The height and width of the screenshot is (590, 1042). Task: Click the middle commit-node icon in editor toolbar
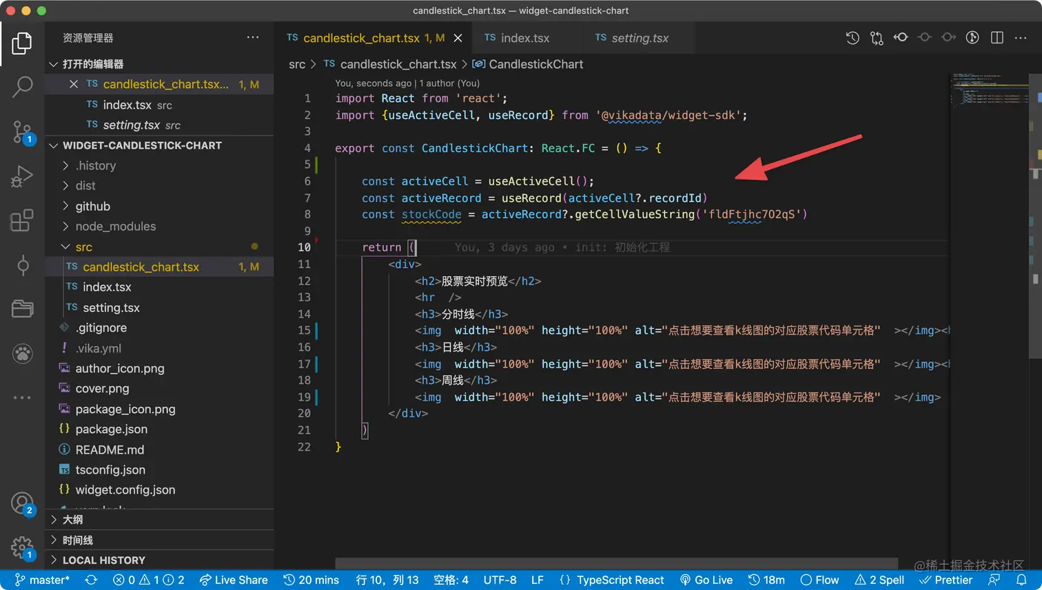click(x=925, y=38)
